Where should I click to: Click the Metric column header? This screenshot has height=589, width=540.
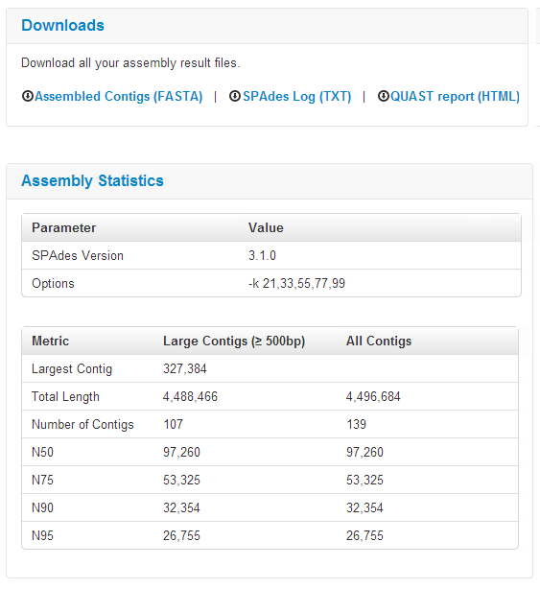coord(50,341)
